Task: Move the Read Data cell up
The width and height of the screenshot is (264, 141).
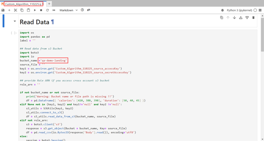Action: (228, 18)
